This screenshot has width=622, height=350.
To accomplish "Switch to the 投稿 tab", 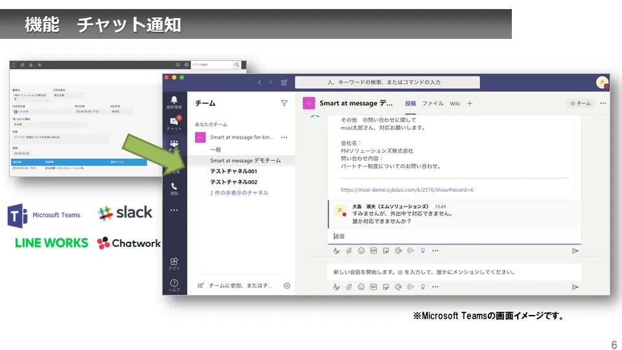I will (410, 104).
